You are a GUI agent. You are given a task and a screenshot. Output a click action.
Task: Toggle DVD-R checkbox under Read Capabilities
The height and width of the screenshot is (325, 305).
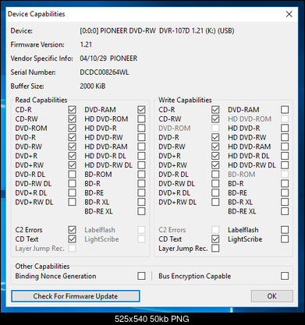point(72,137)
